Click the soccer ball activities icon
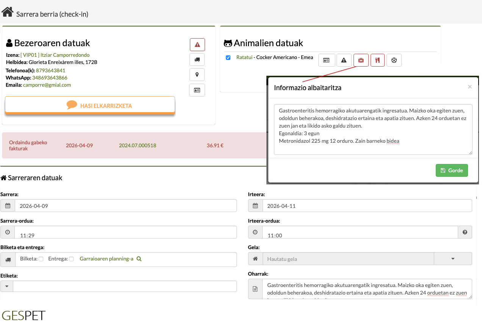This screenshot has height=326, width=482. tap(394, 60)
